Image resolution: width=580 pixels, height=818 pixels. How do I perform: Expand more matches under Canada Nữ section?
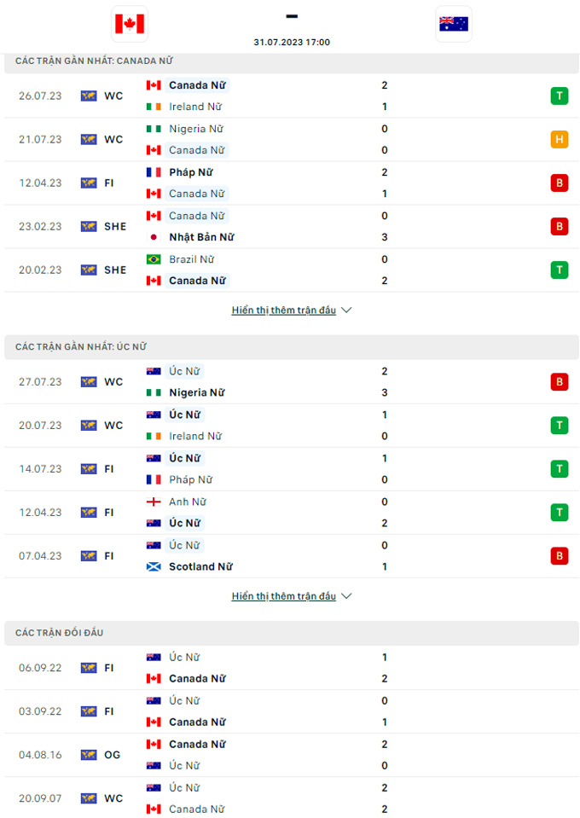(x=286, y=310)
